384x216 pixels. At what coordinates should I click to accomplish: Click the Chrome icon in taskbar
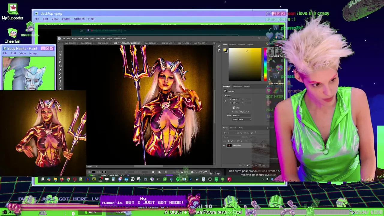pyautogui.click(x=68, y=179)
